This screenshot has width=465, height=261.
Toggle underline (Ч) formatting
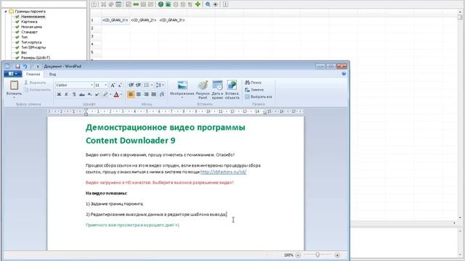point(74,94)
